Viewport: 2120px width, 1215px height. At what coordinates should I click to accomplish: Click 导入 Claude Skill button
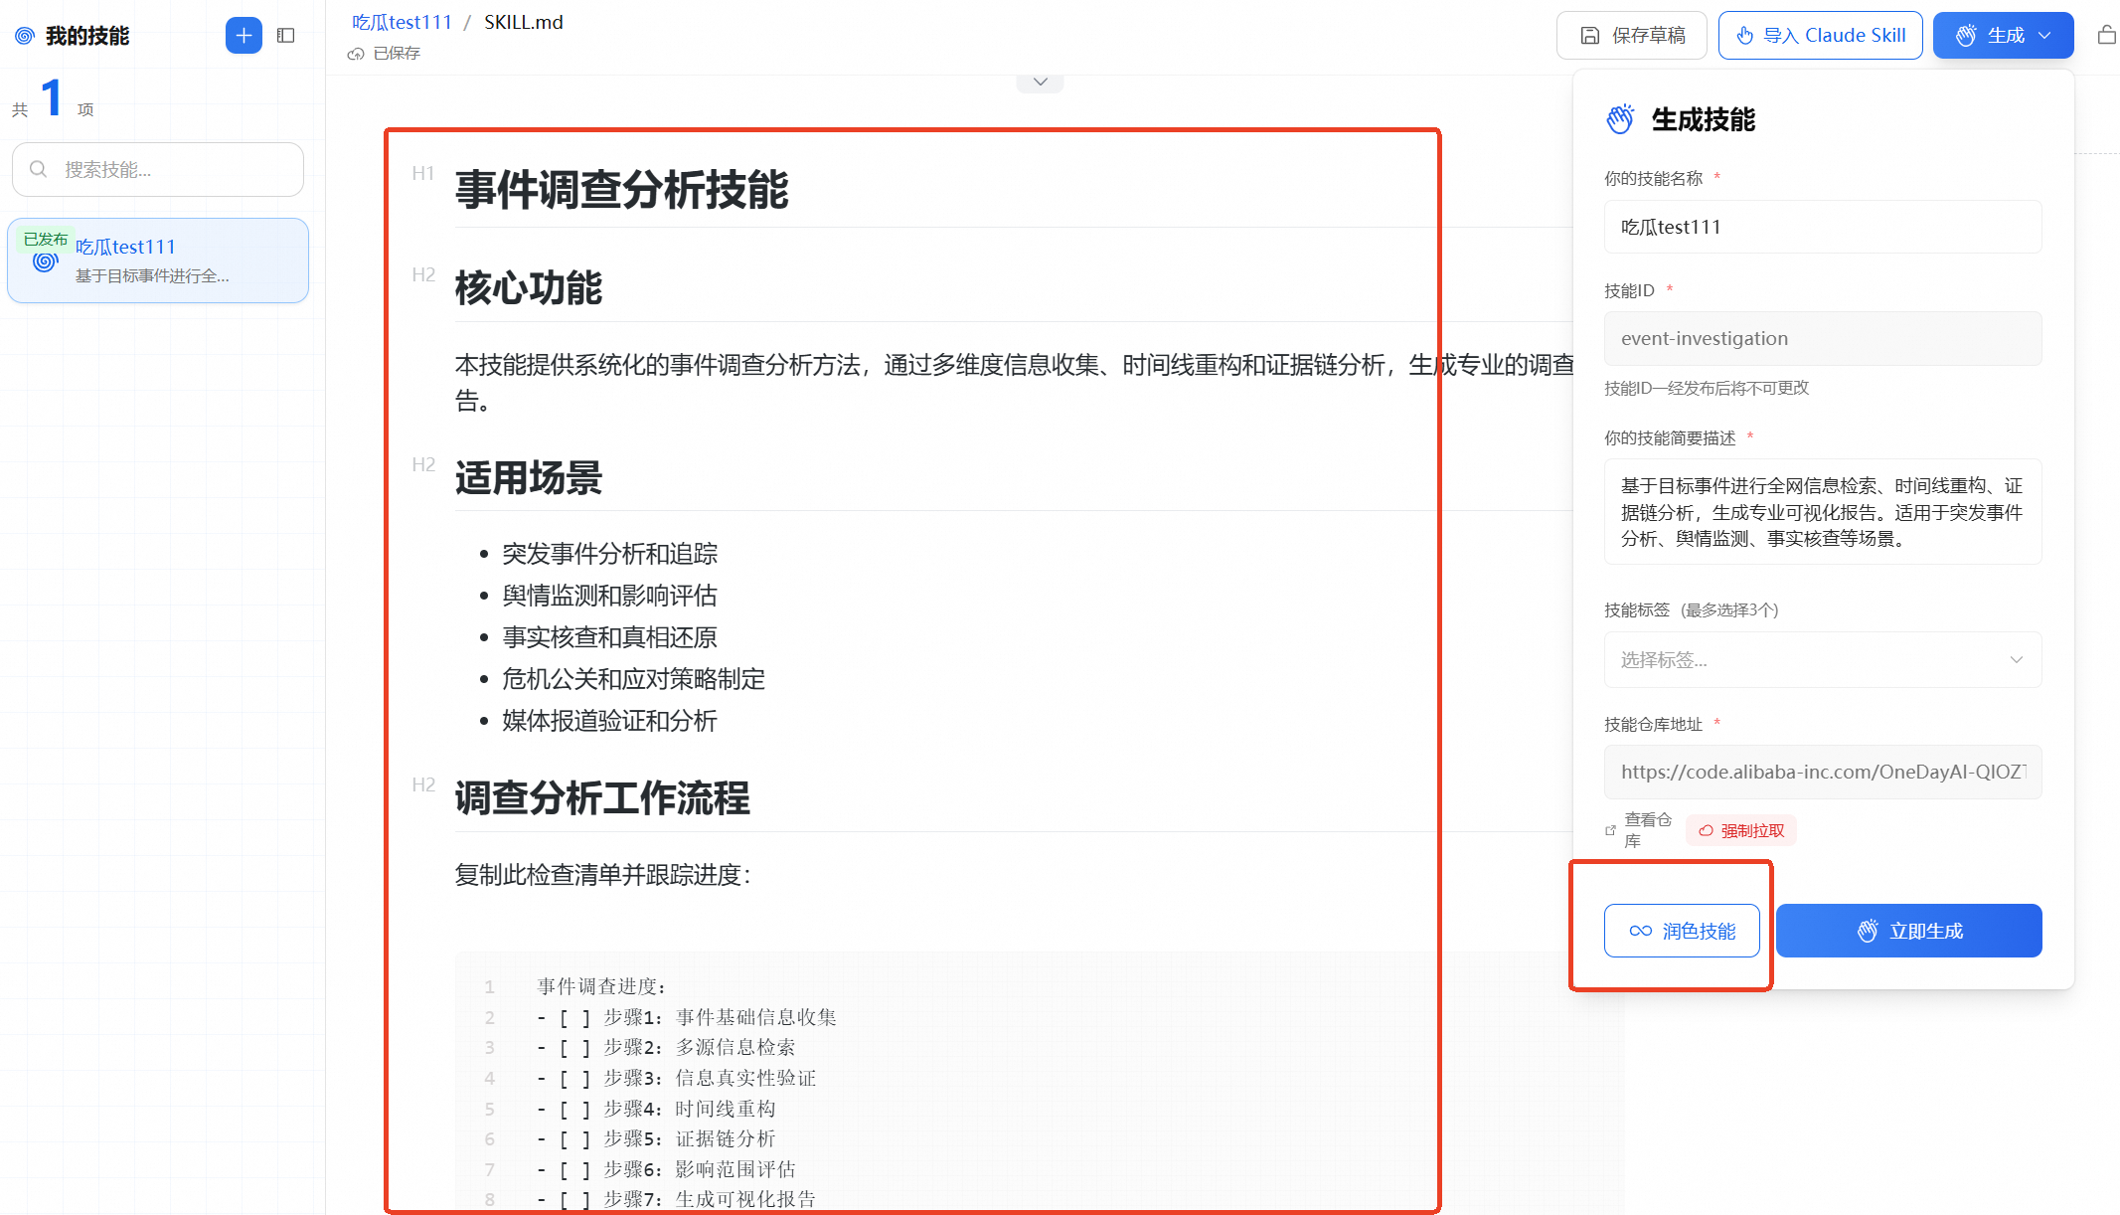[x=1820, y=36]
